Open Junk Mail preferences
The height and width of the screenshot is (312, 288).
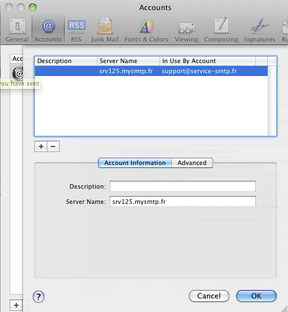(x=105, y=30)
